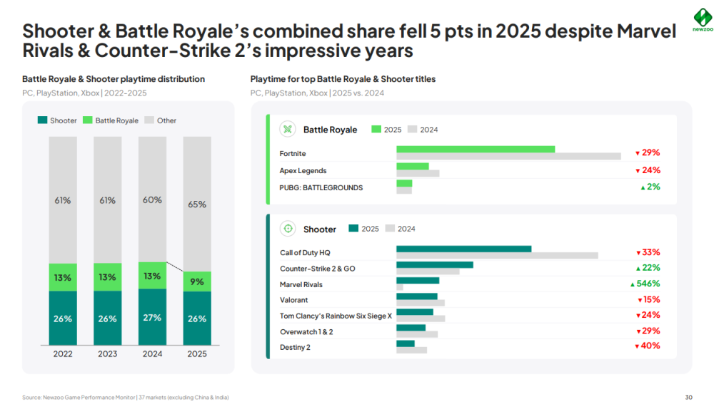Click the gray 2024 legend square in Shooter panel
This screenshot has width=714, height=409.
390,229
